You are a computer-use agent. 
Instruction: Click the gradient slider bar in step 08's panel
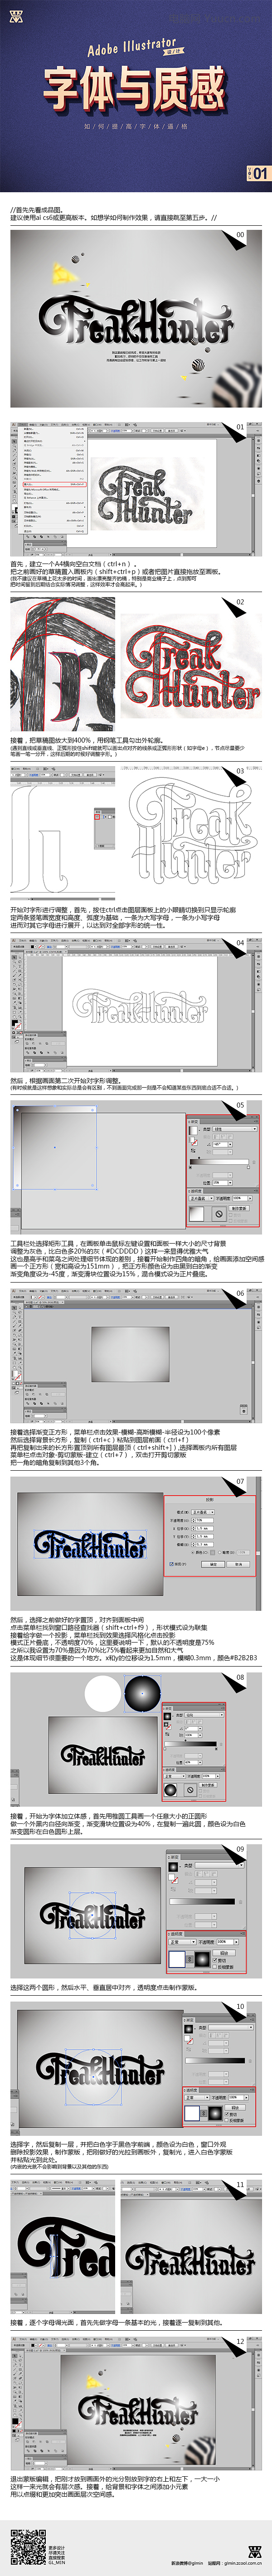click(191, 1744)
